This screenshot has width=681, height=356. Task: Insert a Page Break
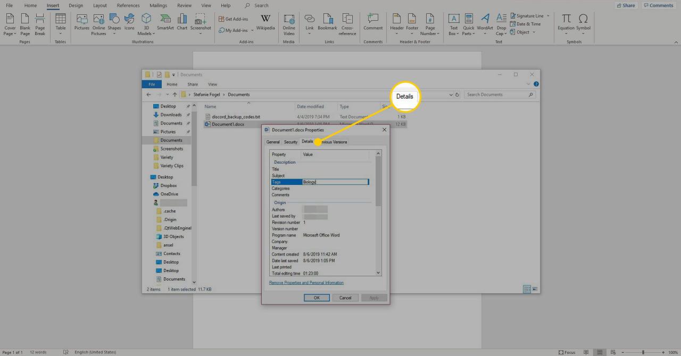pos(40,25)
